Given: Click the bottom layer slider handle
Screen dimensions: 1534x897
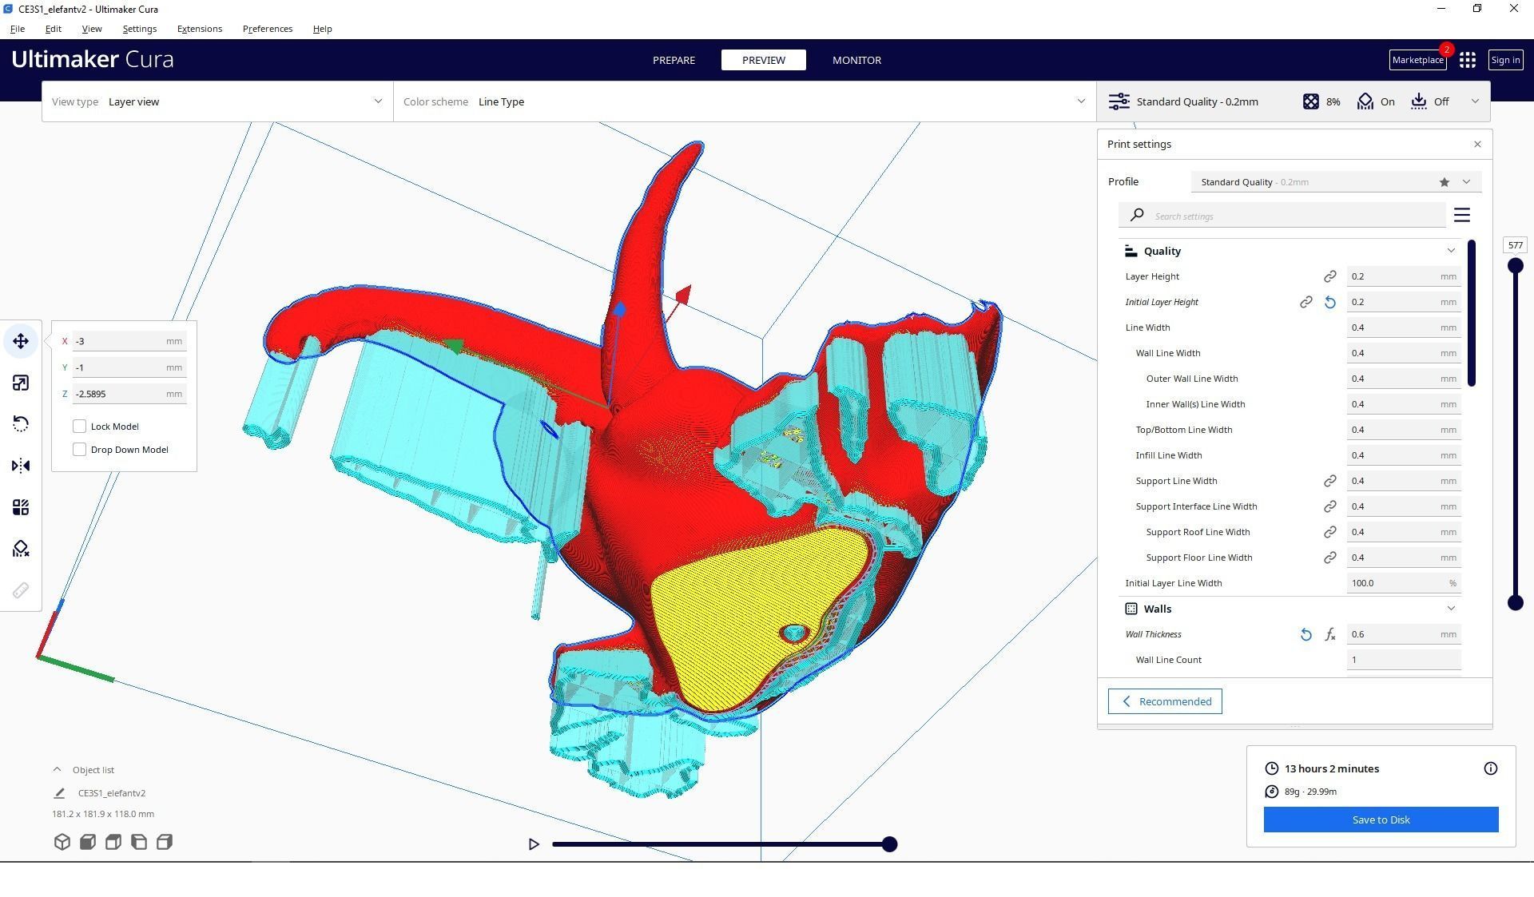Looking at the screenshot, I should [x=1515, y=603].
